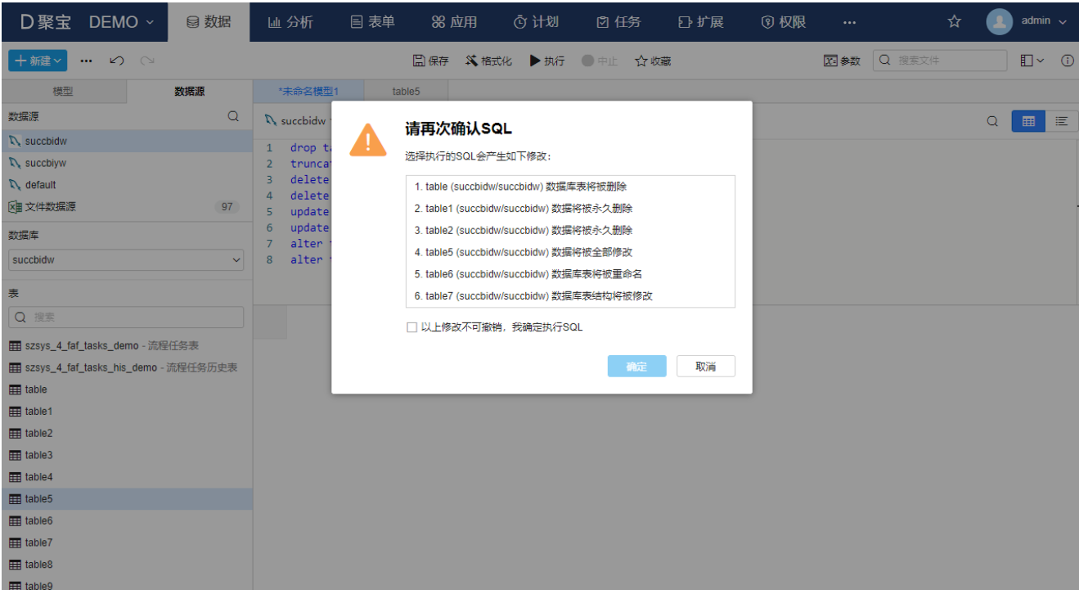The width and height of the screenshot is (1079, 590).
Task: Click the admin avatar icon
Action: coord(1000,22)
